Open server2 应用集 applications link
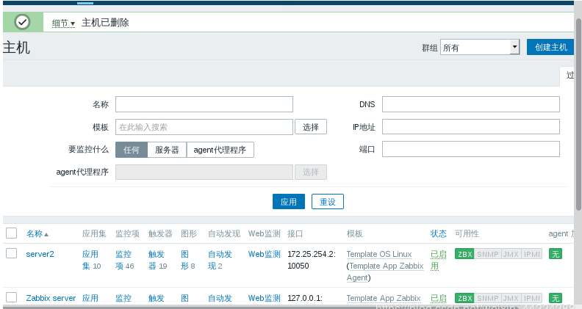This screenshot has height=309, width=582. pyautogui.click(x=91, y=260)
